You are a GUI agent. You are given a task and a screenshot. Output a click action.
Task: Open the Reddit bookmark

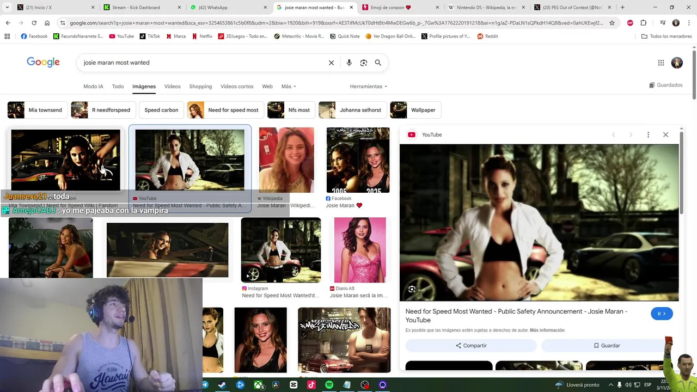(487, 36)
